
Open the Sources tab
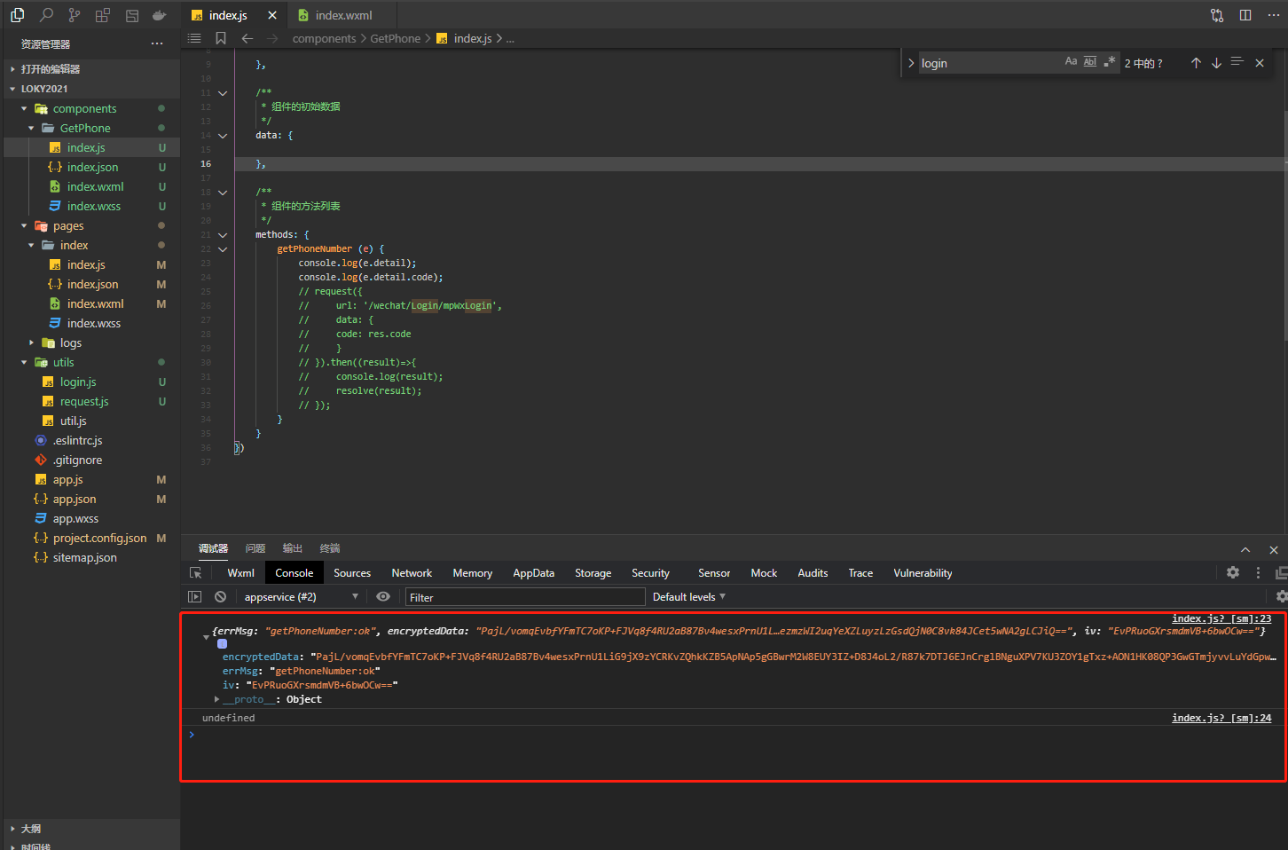tap(352, 573)
